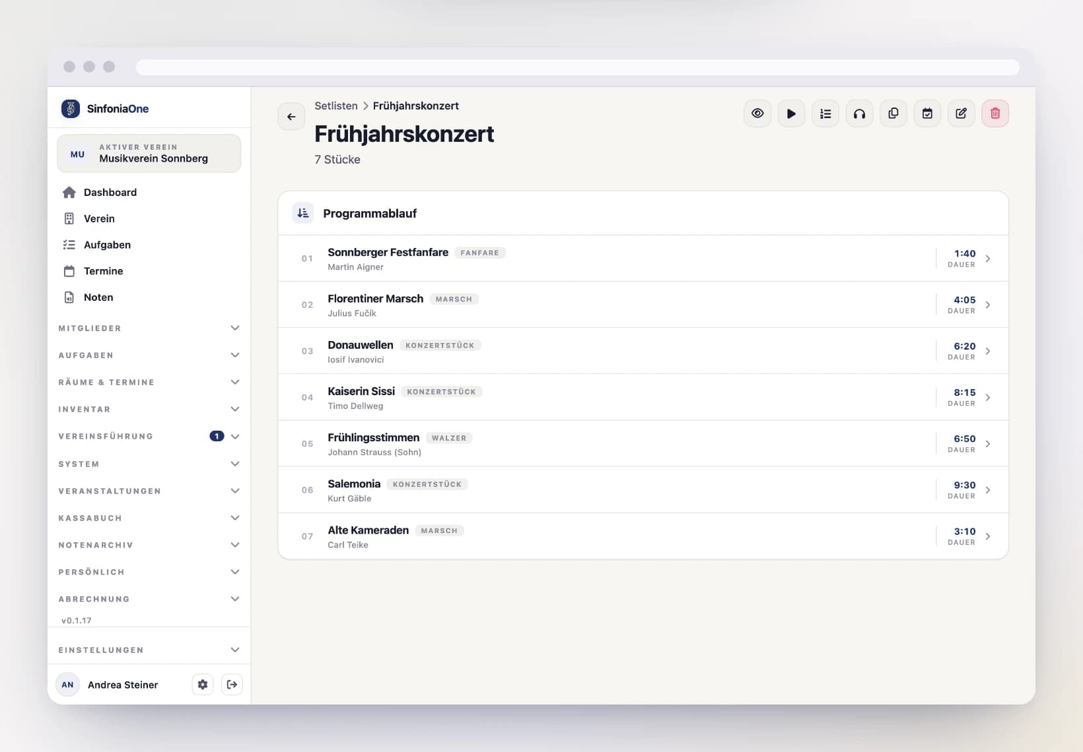Image resolution: width=1083 pixels, height=752 pixels.
Task: Open the numbered list icon in the toolbar
Action: pos(825,113)
